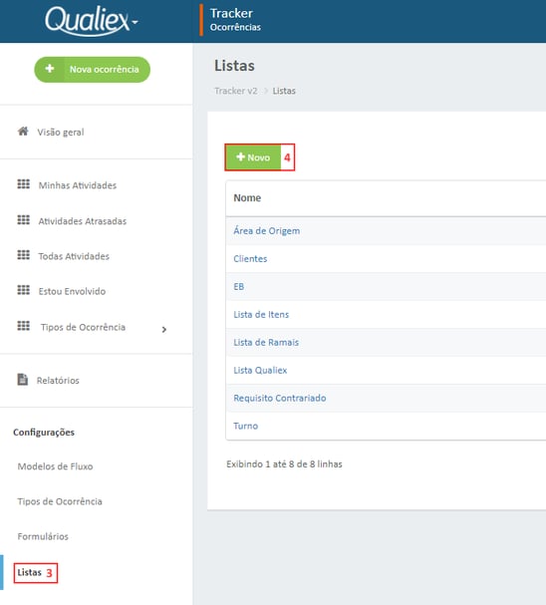Click the Minhas Atividades grid icon

click(x=24, y=184)
